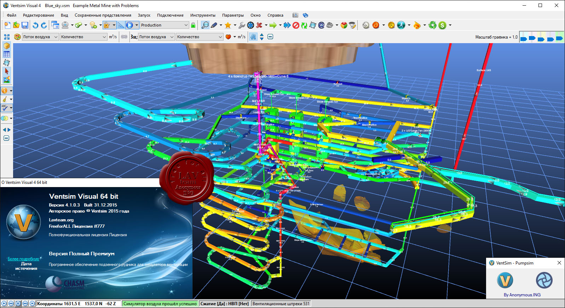Redo the last action
Screen dimensions: 565x308
pos(44,25)
